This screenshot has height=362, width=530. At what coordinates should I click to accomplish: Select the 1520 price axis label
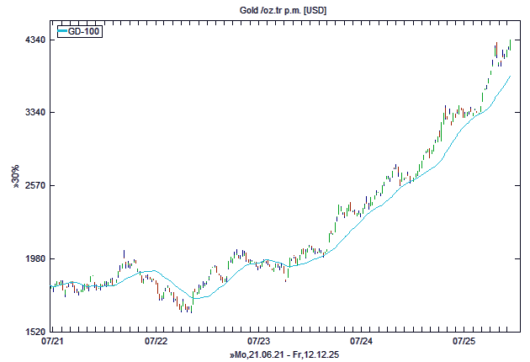tap(34, 332)
